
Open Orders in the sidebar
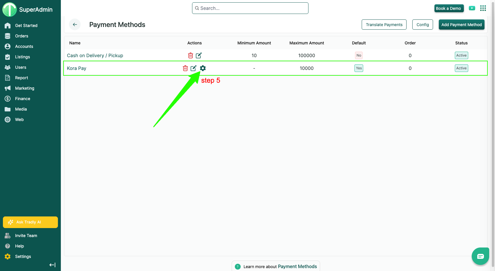(x=22, y=36)
